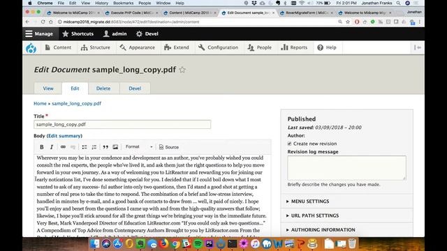
Task: Open Spotify from the dock
Action: point(198,243)
